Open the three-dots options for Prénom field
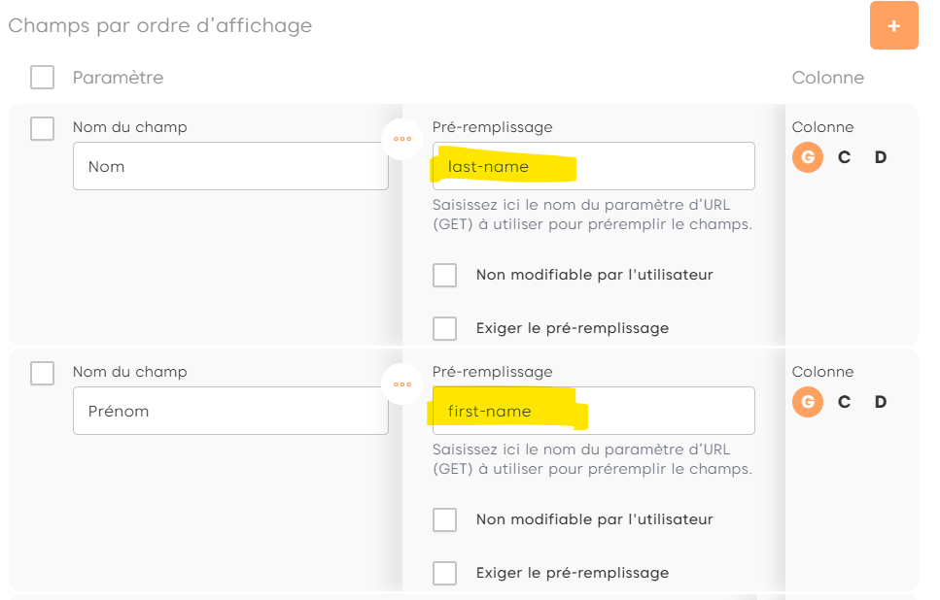Viewport: 940px width, 600px height. [402, 383]
